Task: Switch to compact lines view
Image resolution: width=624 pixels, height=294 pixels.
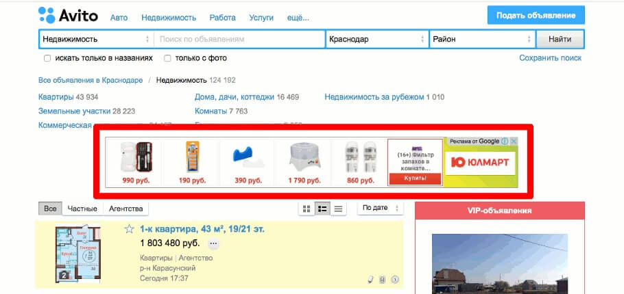Action: tap(338, 209)
